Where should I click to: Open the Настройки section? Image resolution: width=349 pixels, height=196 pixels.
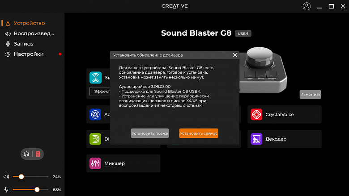(x=29, y=54)
